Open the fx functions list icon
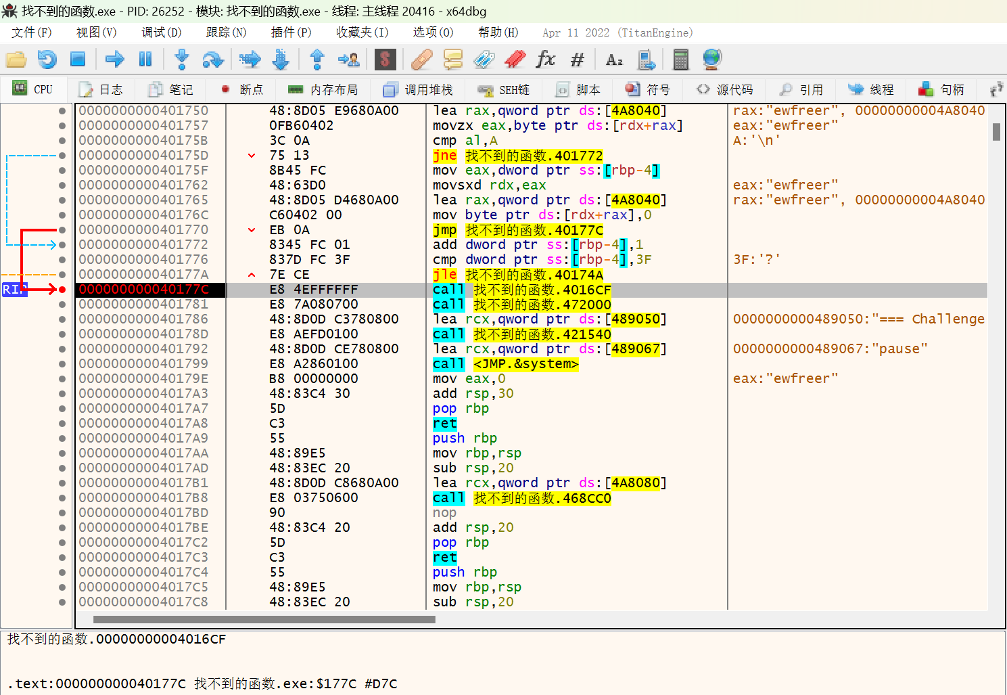The width and height of the screenshot is (1007, 695). (545, 60)
